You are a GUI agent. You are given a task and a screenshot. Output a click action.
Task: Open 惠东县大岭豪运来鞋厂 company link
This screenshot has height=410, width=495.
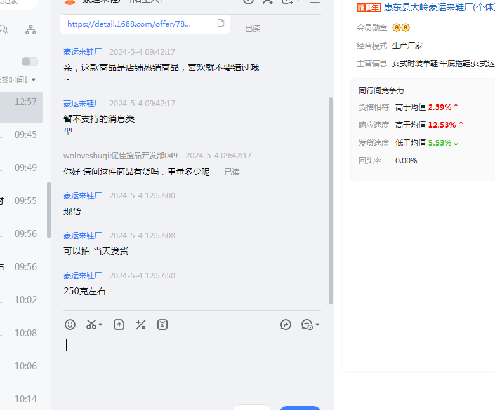point(439,8)
